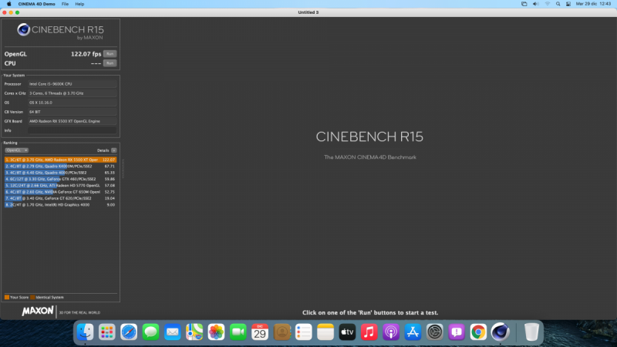
Task: Click the panel splitter handle beside ranking list
Action: tap(123, 168)
